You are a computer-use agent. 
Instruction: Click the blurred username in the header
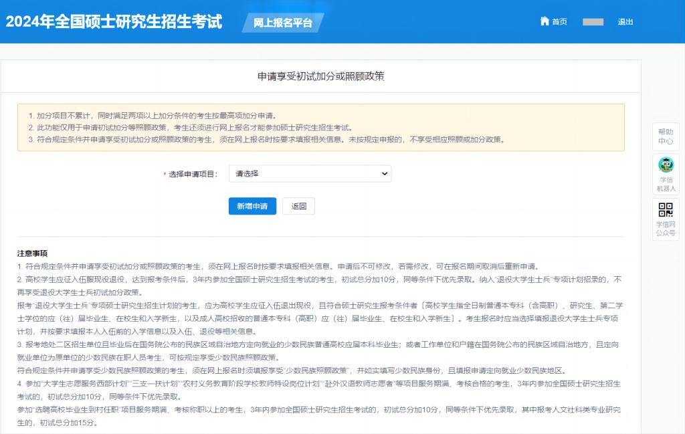coord(593,22)
